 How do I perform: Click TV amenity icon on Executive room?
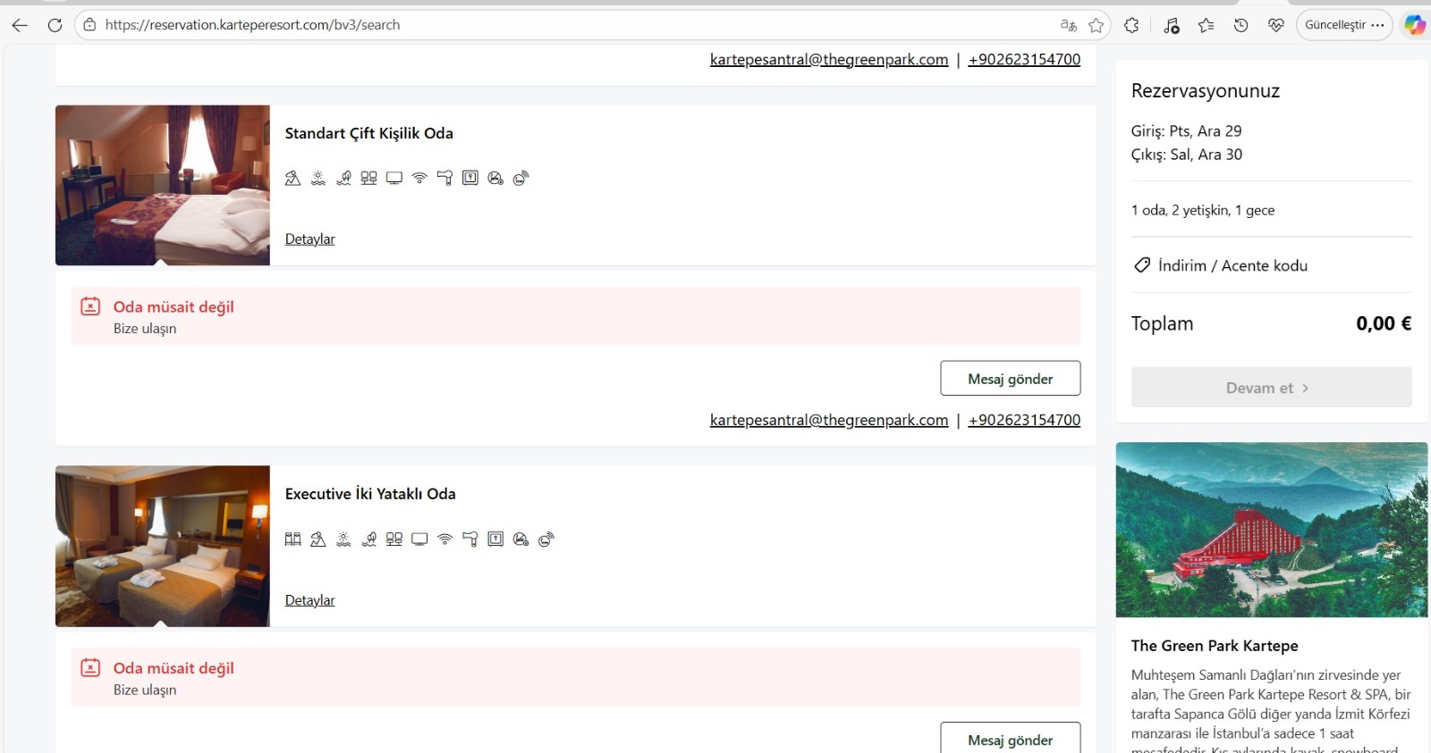(419, 540)
